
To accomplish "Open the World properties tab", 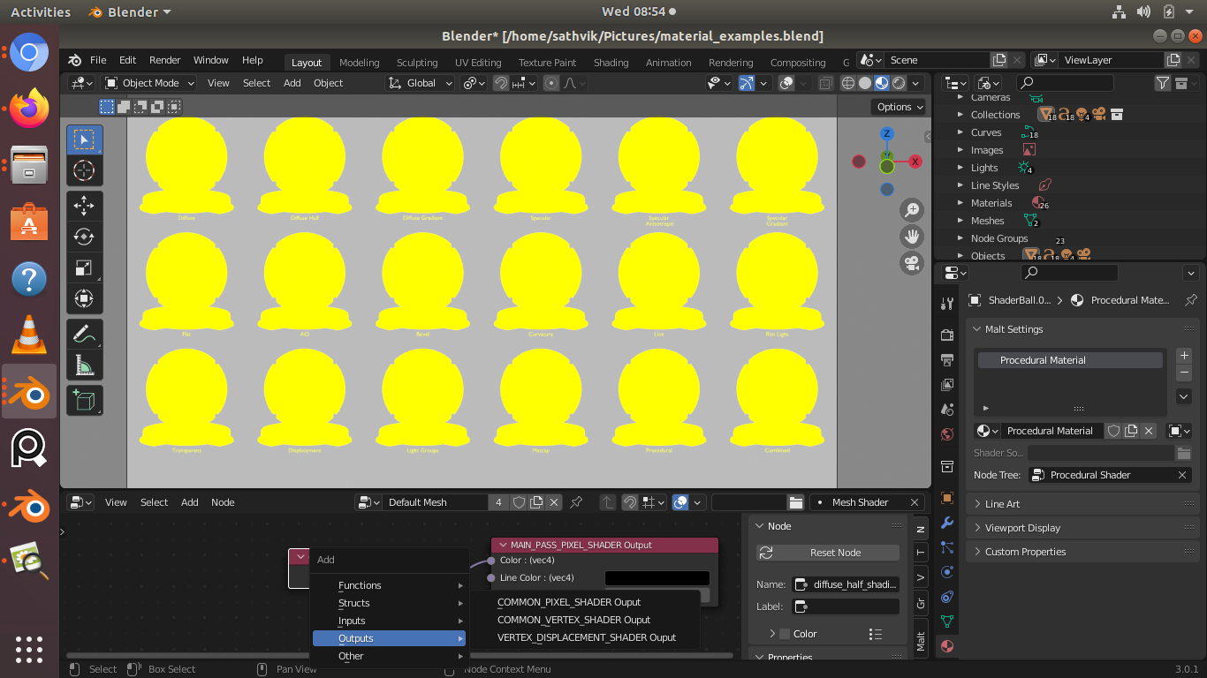I will (x=946, y=433).
